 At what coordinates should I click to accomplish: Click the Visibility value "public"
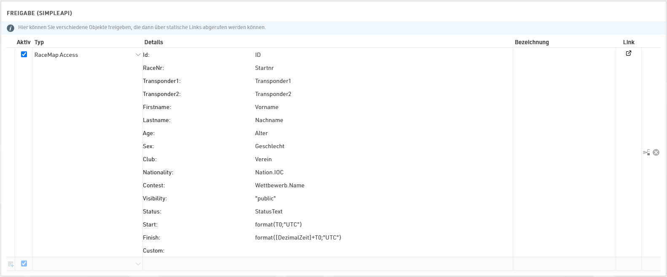point(265,198)
